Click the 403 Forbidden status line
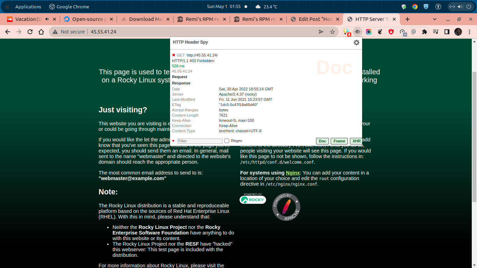Screen dimensions: 477x268 coord(193,61)
